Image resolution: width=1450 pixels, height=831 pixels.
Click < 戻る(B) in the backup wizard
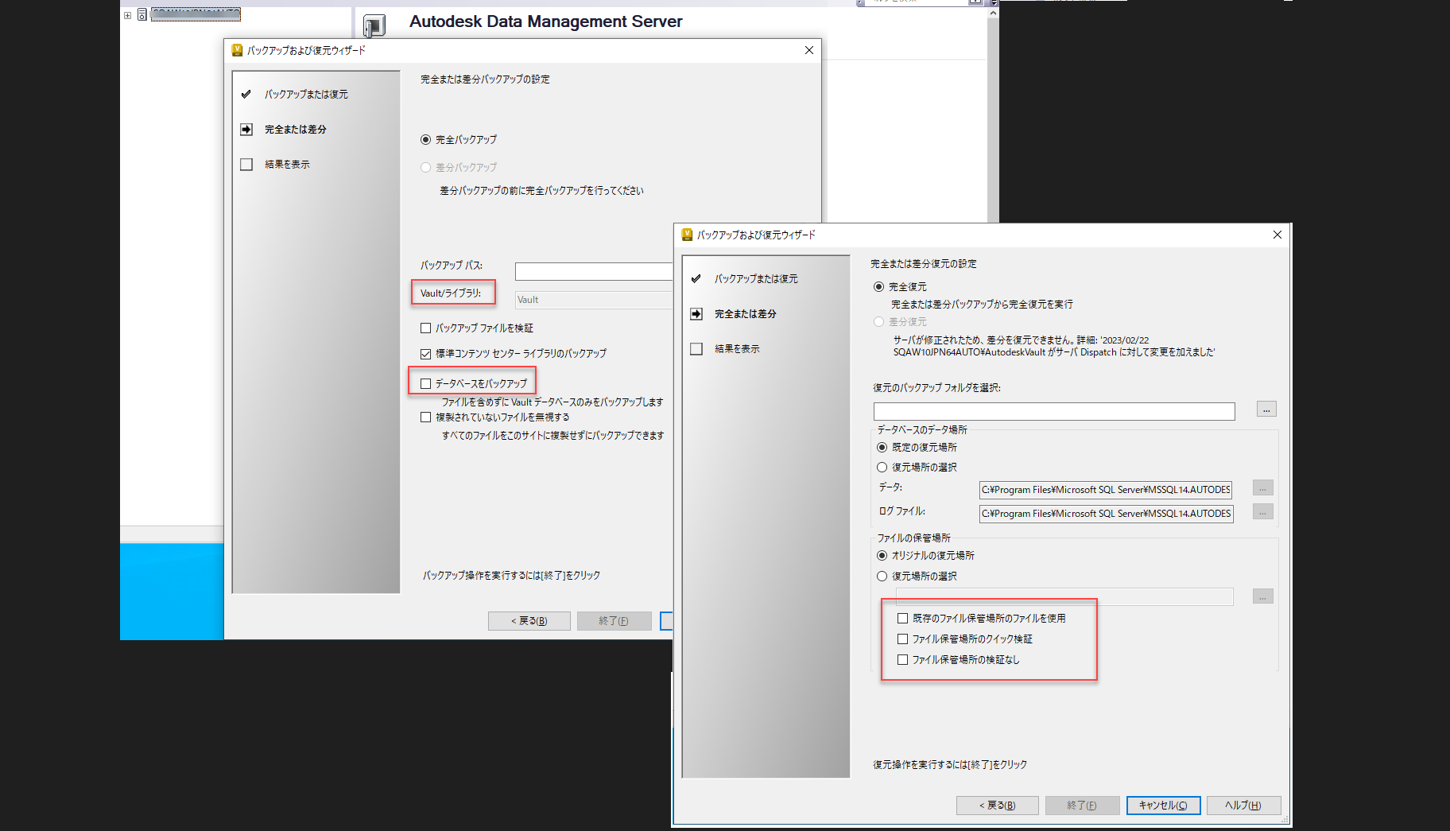(529, 621)
